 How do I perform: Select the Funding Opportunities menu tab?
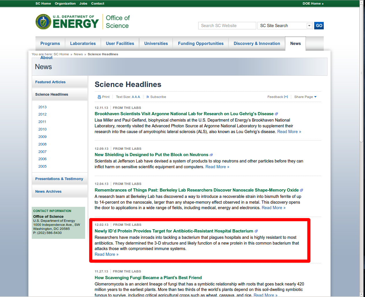coord(201,43)
